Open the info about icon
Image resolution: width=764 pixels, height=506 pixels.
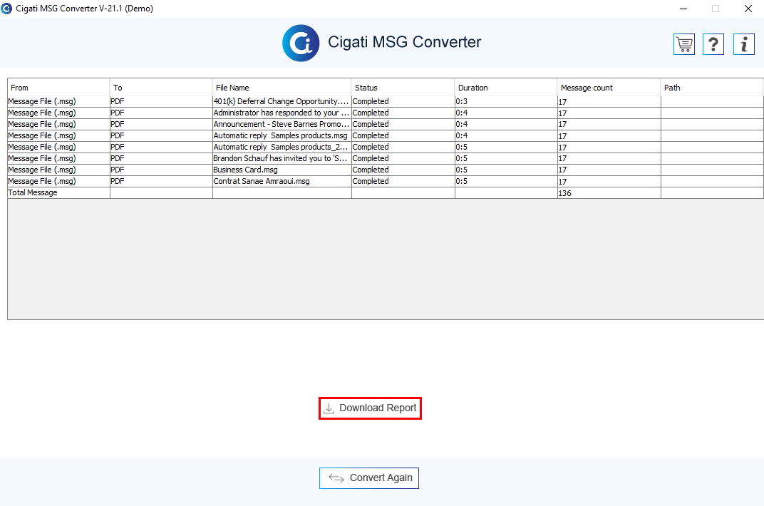point(743,44)
